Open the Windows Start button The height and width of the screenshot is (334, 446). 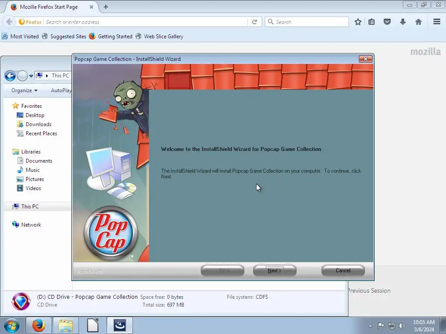12,325
